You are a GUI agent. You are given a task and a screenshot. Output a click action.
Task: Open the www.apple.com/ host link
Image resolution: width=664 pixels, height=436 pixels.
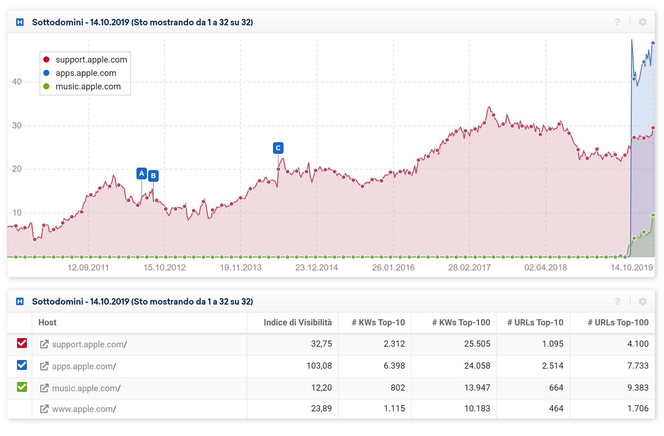click(x=84, y=409)
